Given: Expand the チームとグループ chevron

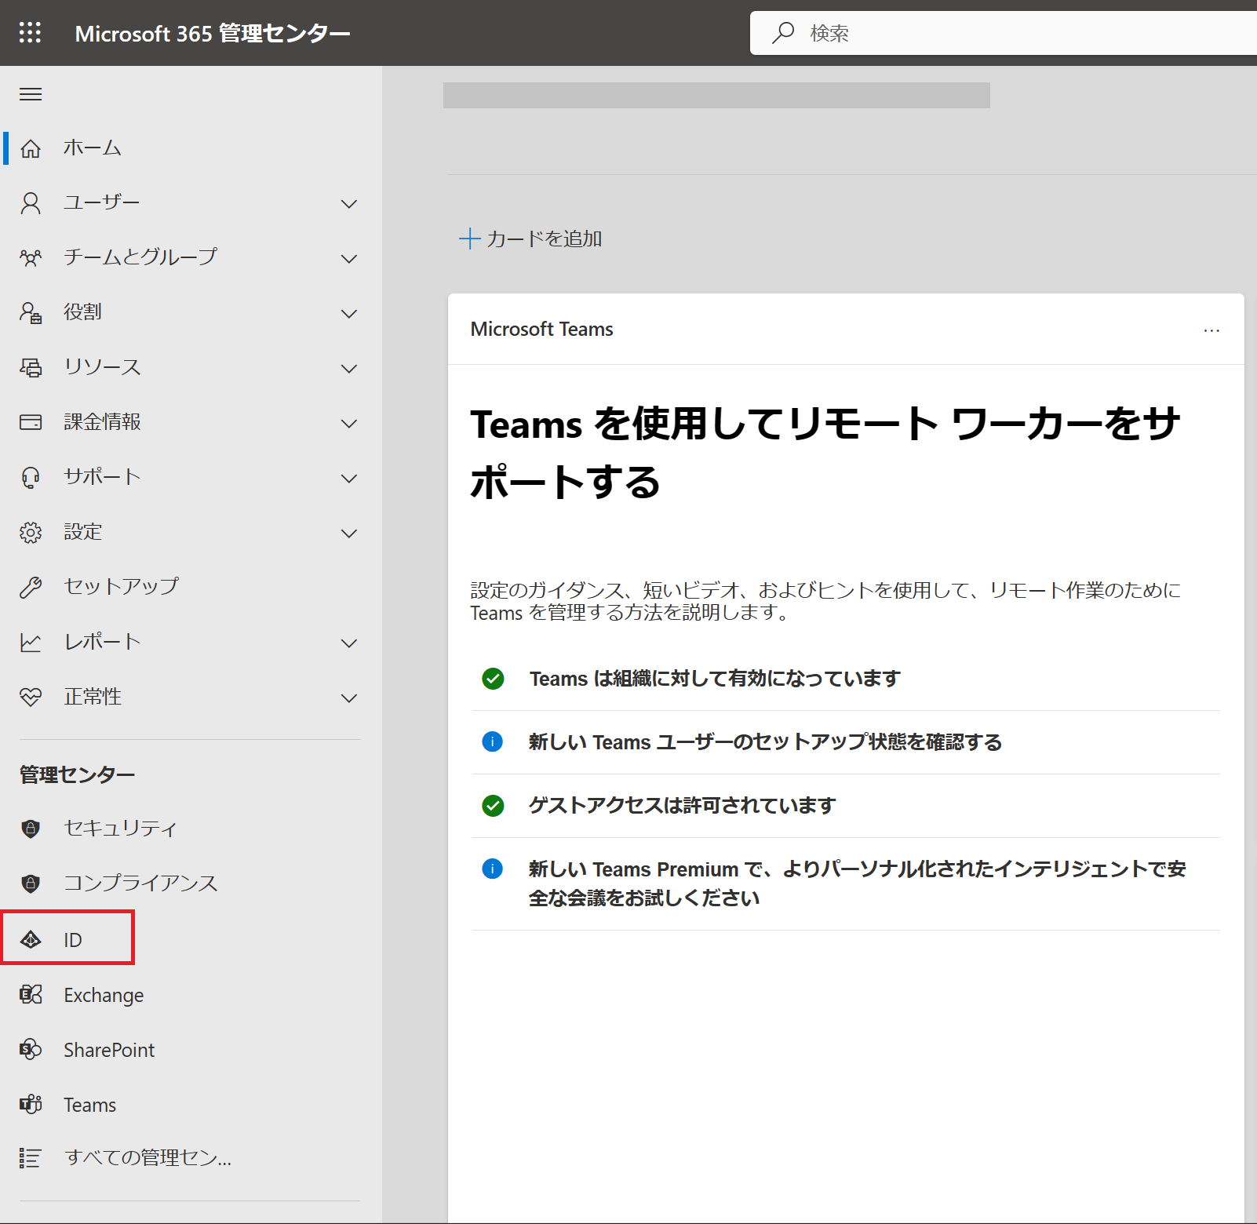Looking at the screenshot, I should (x=349, y=259).
